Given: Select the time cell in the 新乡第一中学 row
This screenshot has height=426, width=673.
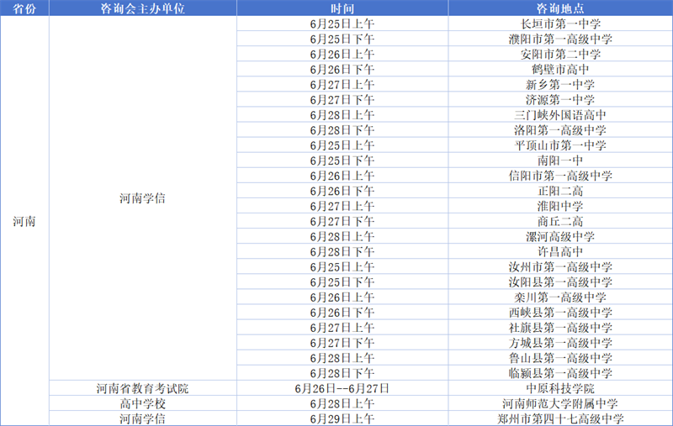Looking at the screenshot, I should tap(342, 85).
